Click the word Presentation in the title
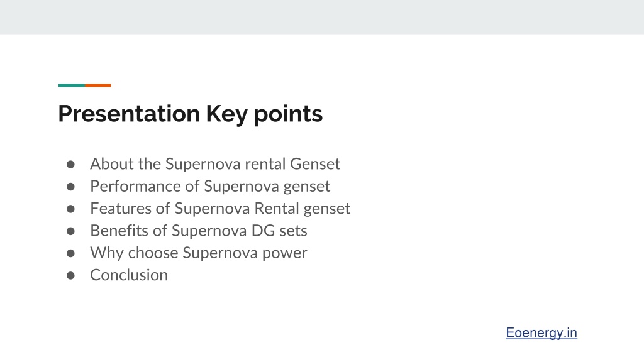This screenshot has width=644, height=362. tap(129, 113)
